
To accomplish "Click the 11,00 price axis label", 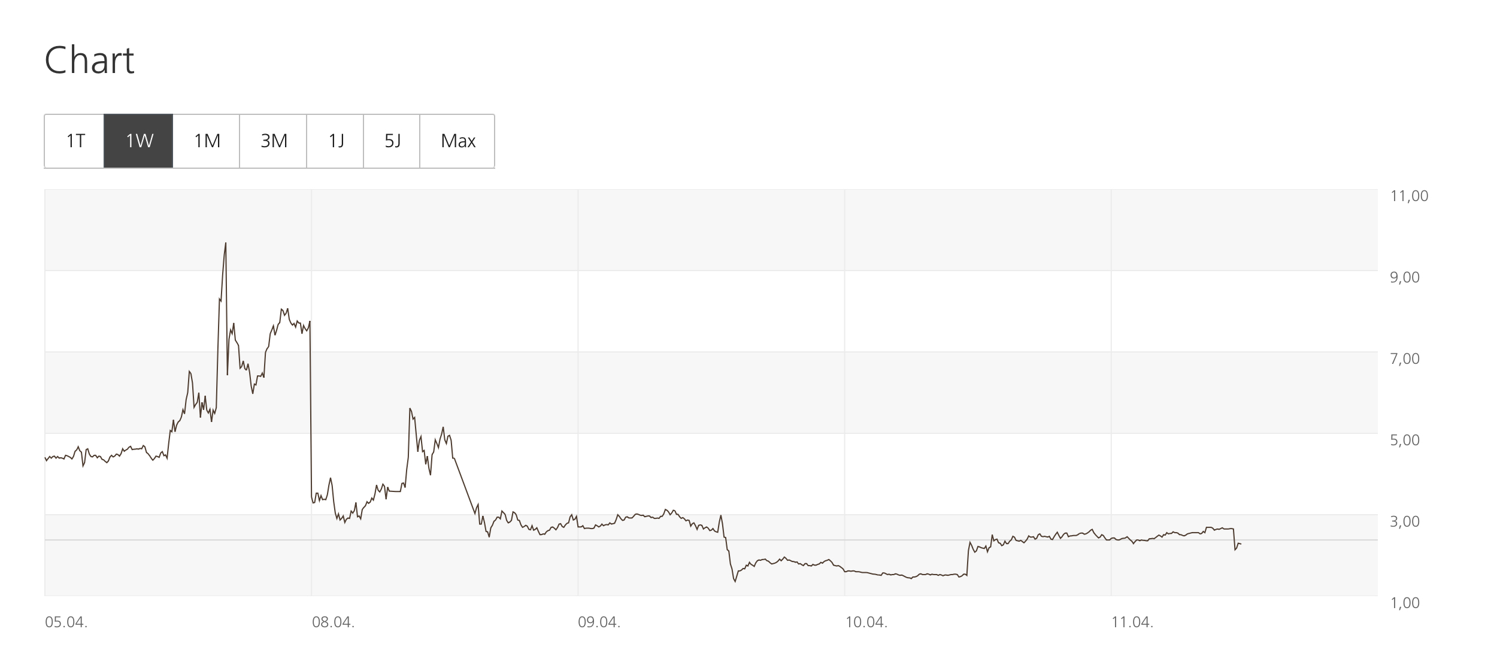I will (x=1409, y=196).
